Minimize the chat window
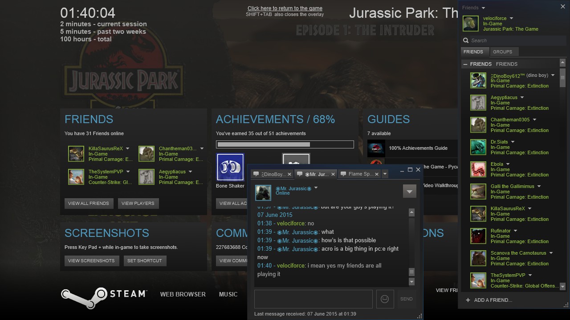Viewport: 570px width, 320px height. pyautogui.click(x=402, y=170)
